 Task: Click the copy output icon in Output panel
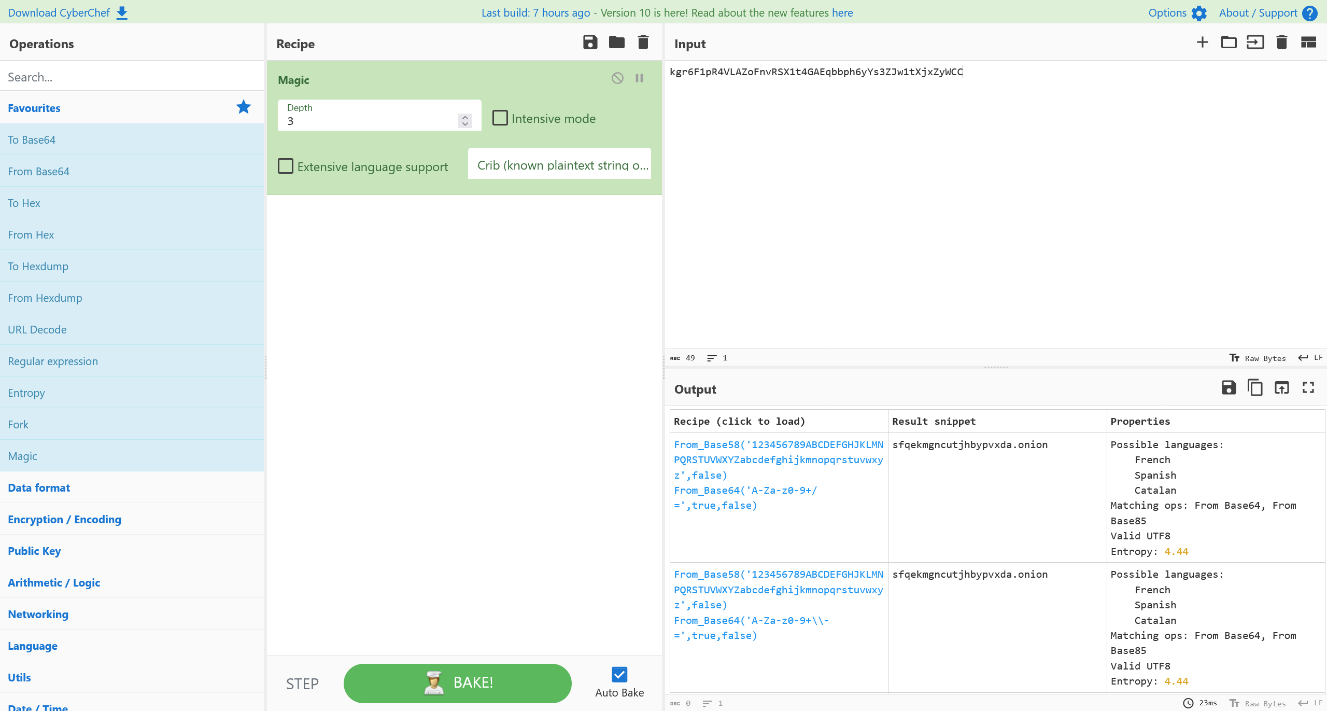point(1254,388)
